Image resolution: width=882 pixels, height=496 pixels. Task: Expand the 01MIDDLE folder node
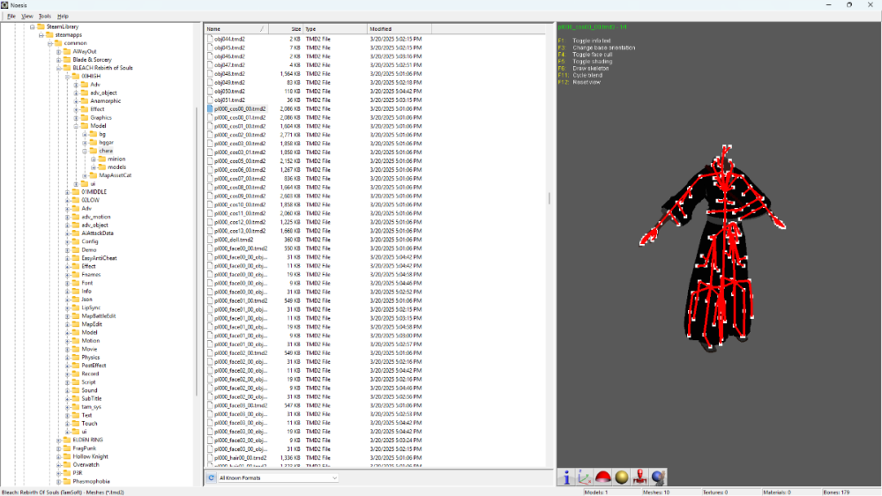click(67, 192)
